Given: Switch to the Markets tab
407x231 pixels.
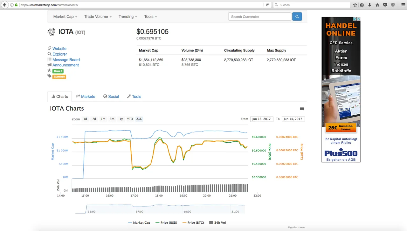Looking at the screenshot, I should [x=86, y=97].
